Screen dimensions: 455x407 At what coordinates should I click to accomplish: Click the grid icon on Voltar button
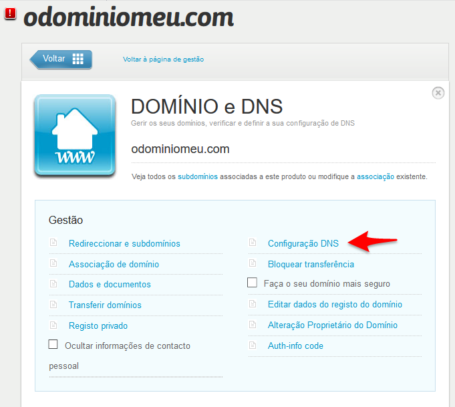pyautogui.click(x=78, y=59)
